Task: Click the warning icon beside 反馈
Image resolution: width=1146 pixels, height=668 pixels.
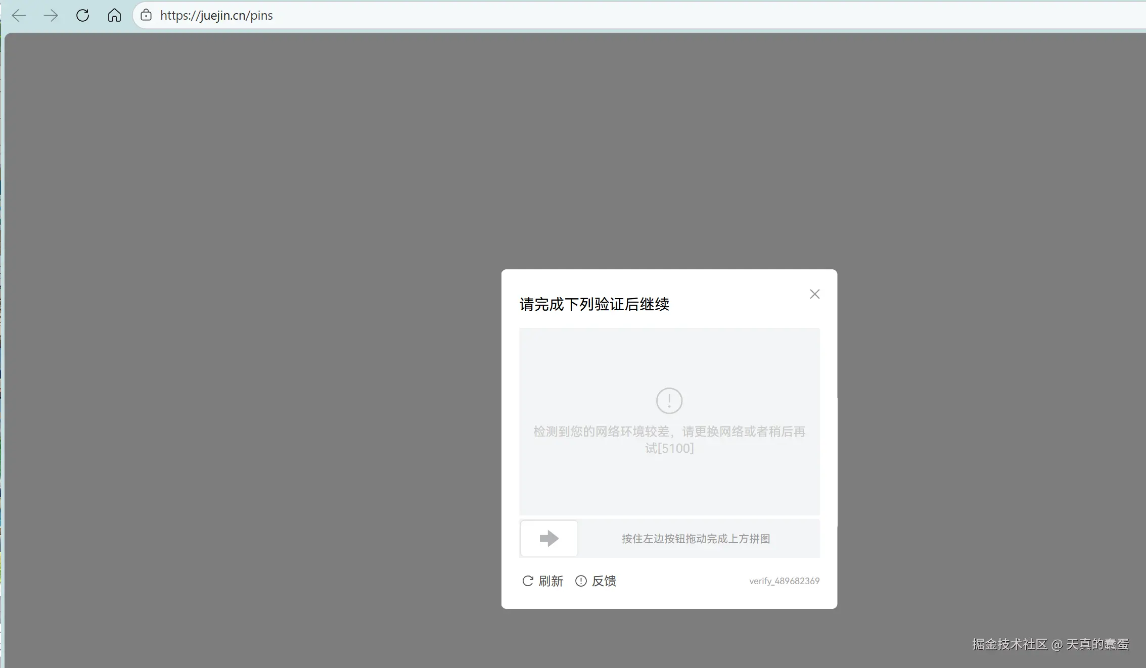Action: pos(581,581)
